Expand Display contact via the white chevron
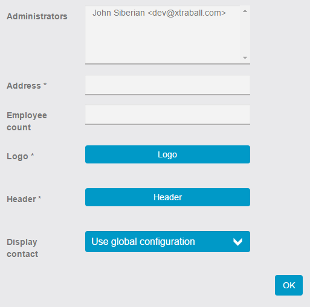310x307 pixels. [237, 242]
